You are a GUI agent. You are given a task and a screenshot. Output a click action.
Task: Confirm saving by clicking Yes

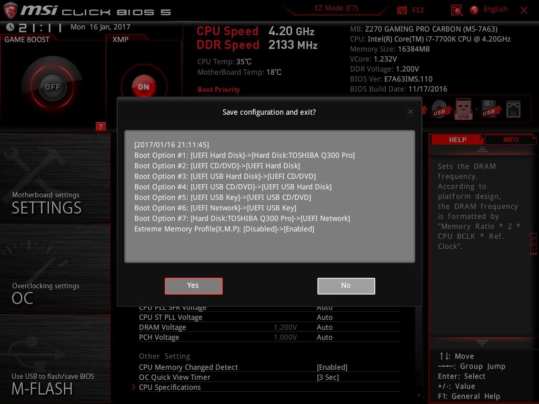click(x=193, y=286)
